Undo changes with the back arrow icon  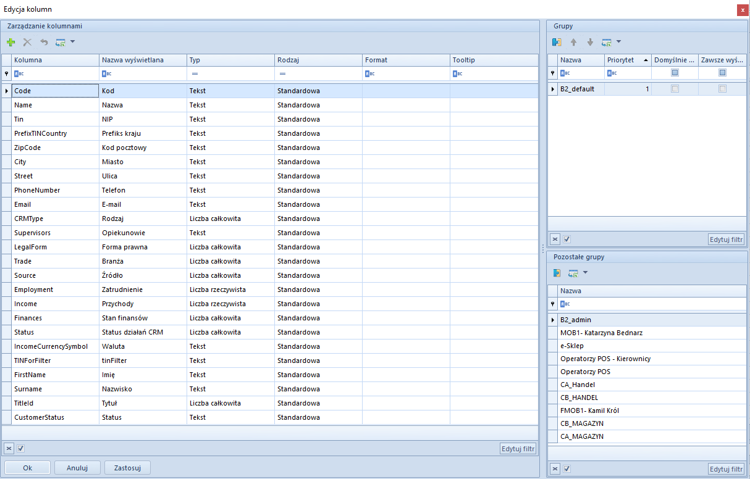[44, 42]
